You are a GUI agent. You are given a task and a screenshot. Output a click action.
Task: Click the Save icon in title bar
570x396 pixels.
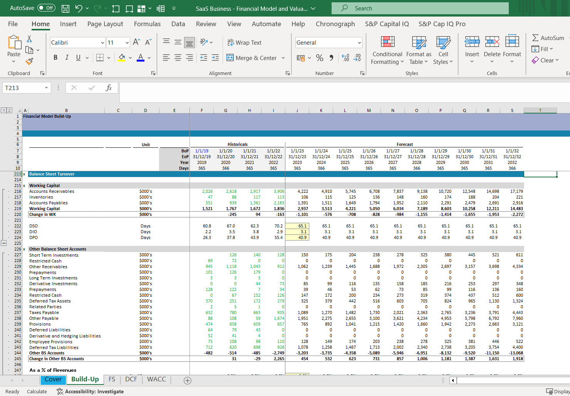pos(65,8)
